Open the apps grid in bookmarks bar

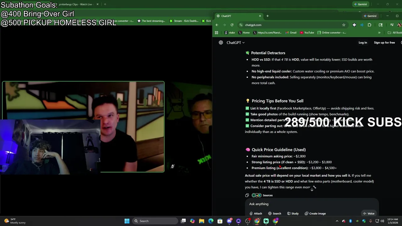(x=216, y=33)
